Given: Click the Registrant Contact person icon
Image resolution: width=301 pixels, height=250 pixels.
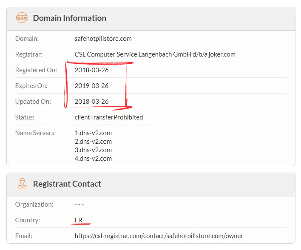Looking at the screenshot, I should 21,184.
